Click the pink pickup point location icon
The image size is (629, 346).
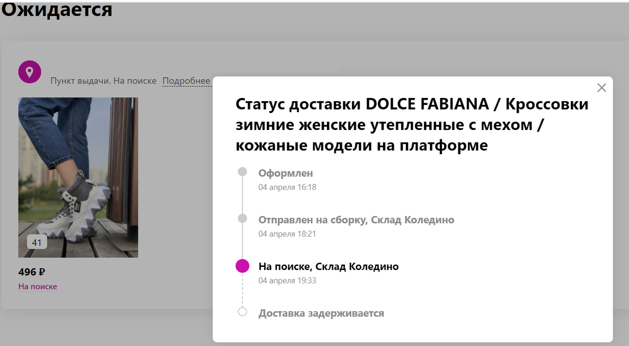pyautogui.click(x=30, y=72)
